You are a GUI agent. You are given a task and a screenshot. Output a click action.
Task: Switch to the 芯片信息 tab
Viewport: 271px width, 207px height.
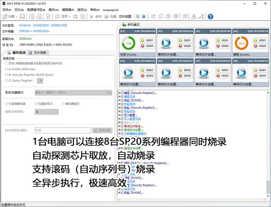(38, 53)
